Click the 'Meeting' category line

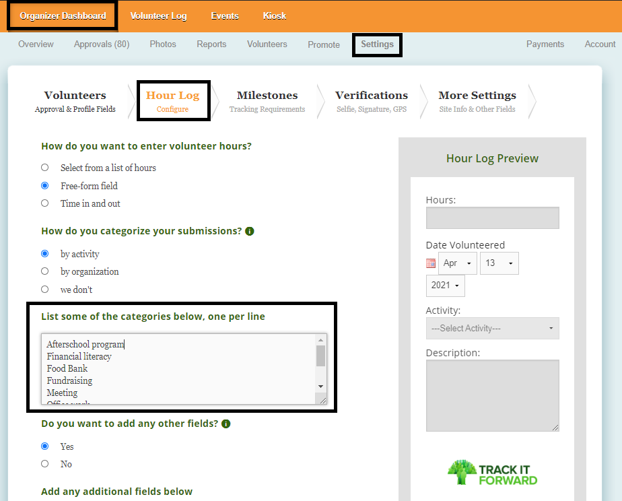(x=62, y=393)
